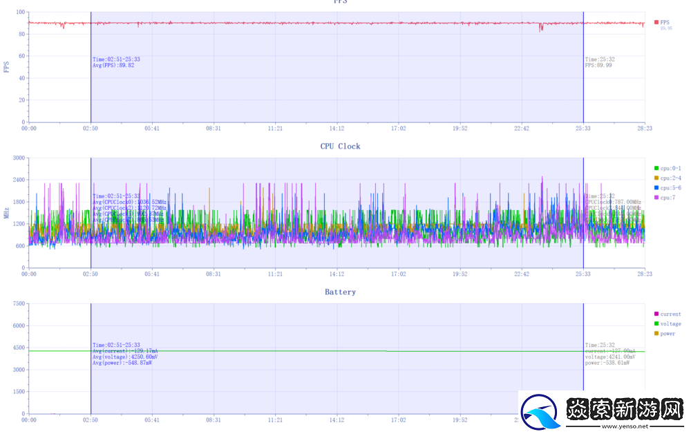Click the CPU Clock chart title
This screenshot has width=691, height=434.
(340, 147)
